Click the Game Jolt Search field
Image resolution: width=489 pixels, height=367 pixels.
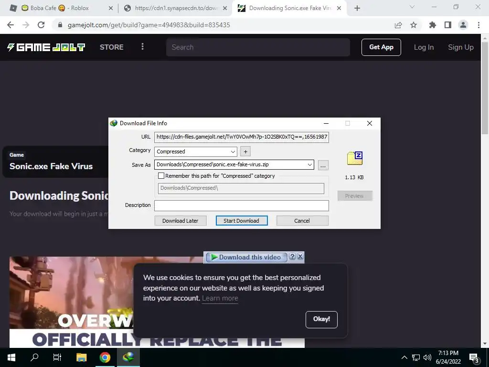(x=258, y=47)
